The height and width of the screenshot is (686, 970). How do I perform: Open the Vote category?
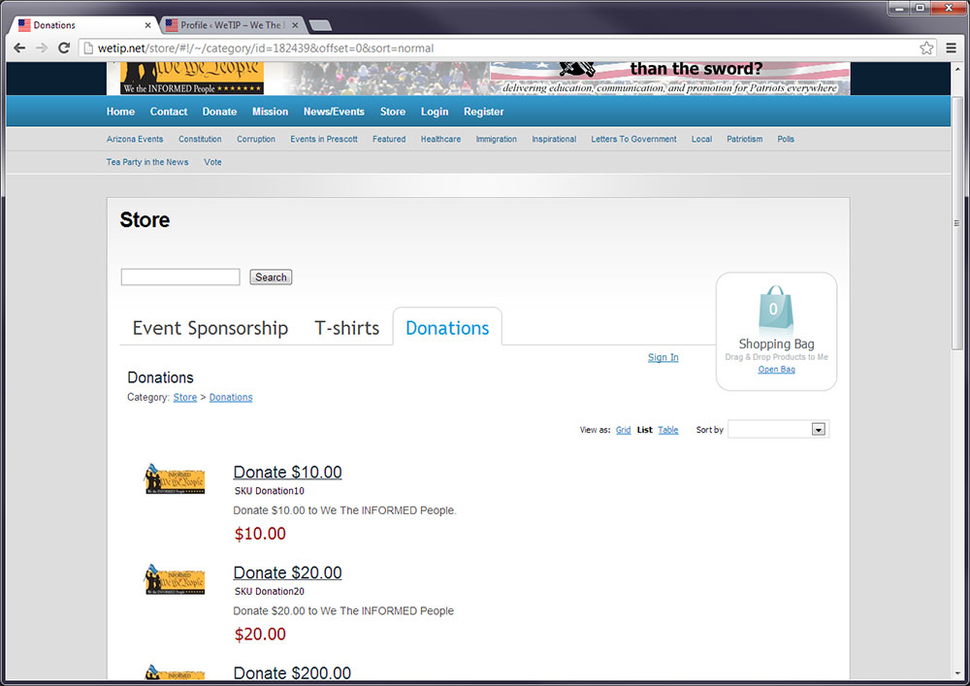212,162
